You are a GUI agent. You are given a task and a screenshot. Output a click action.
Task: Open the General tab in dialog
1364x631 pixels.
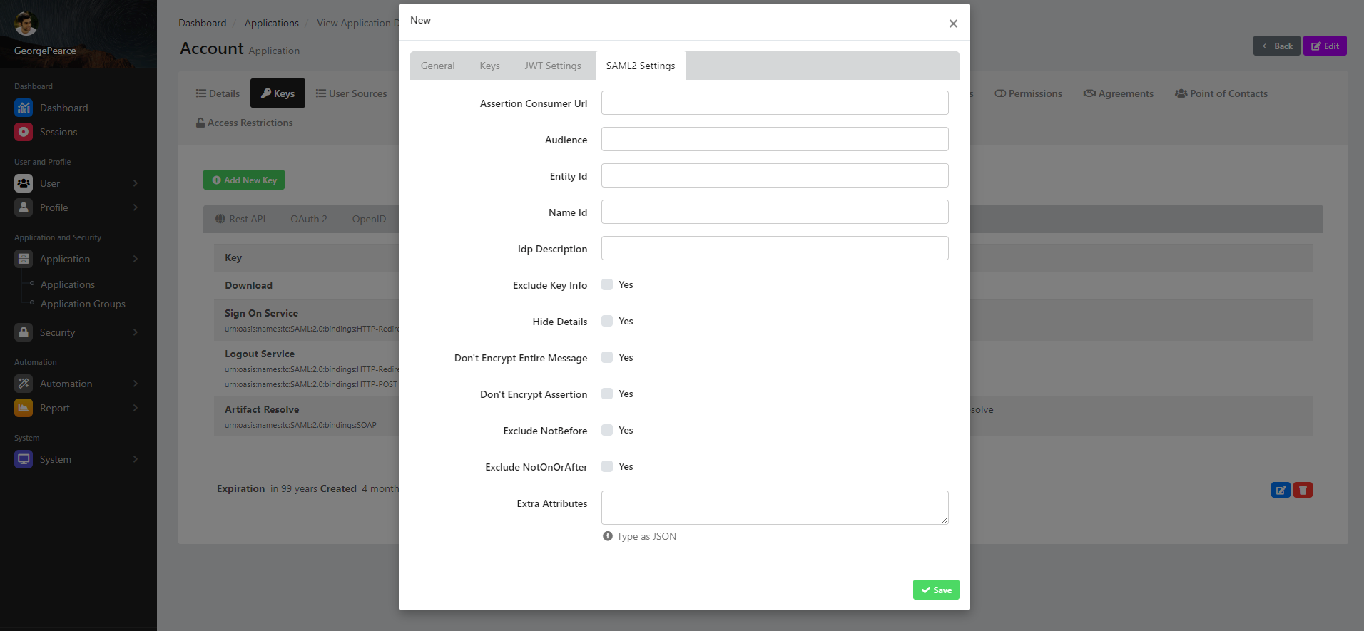tap(437, 66)
